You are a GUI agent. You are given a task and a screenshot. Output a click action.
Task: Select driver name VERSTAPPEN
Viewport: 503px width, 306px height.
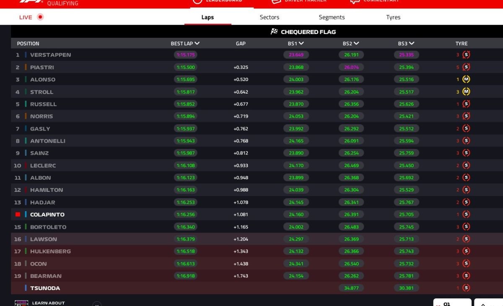(x=50, y=55)
